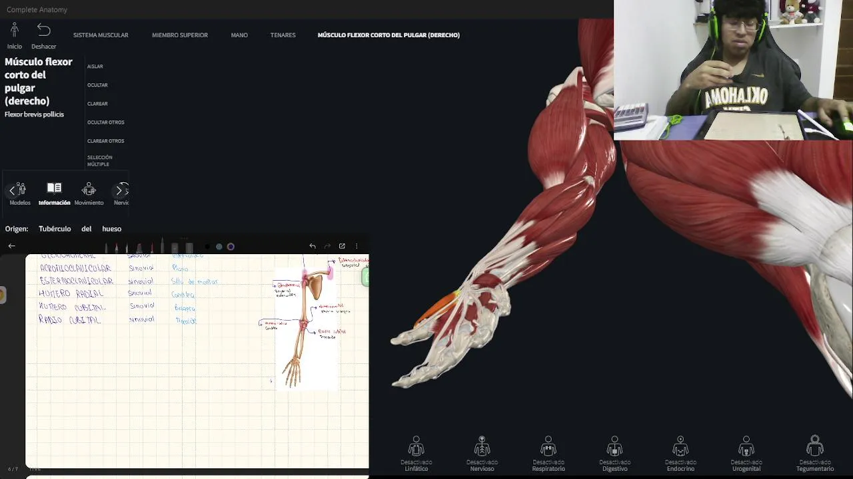The height and width of the screenshot is (479, 853).
Task: Open the Movimiento panel icon
Action: point(89,190)
